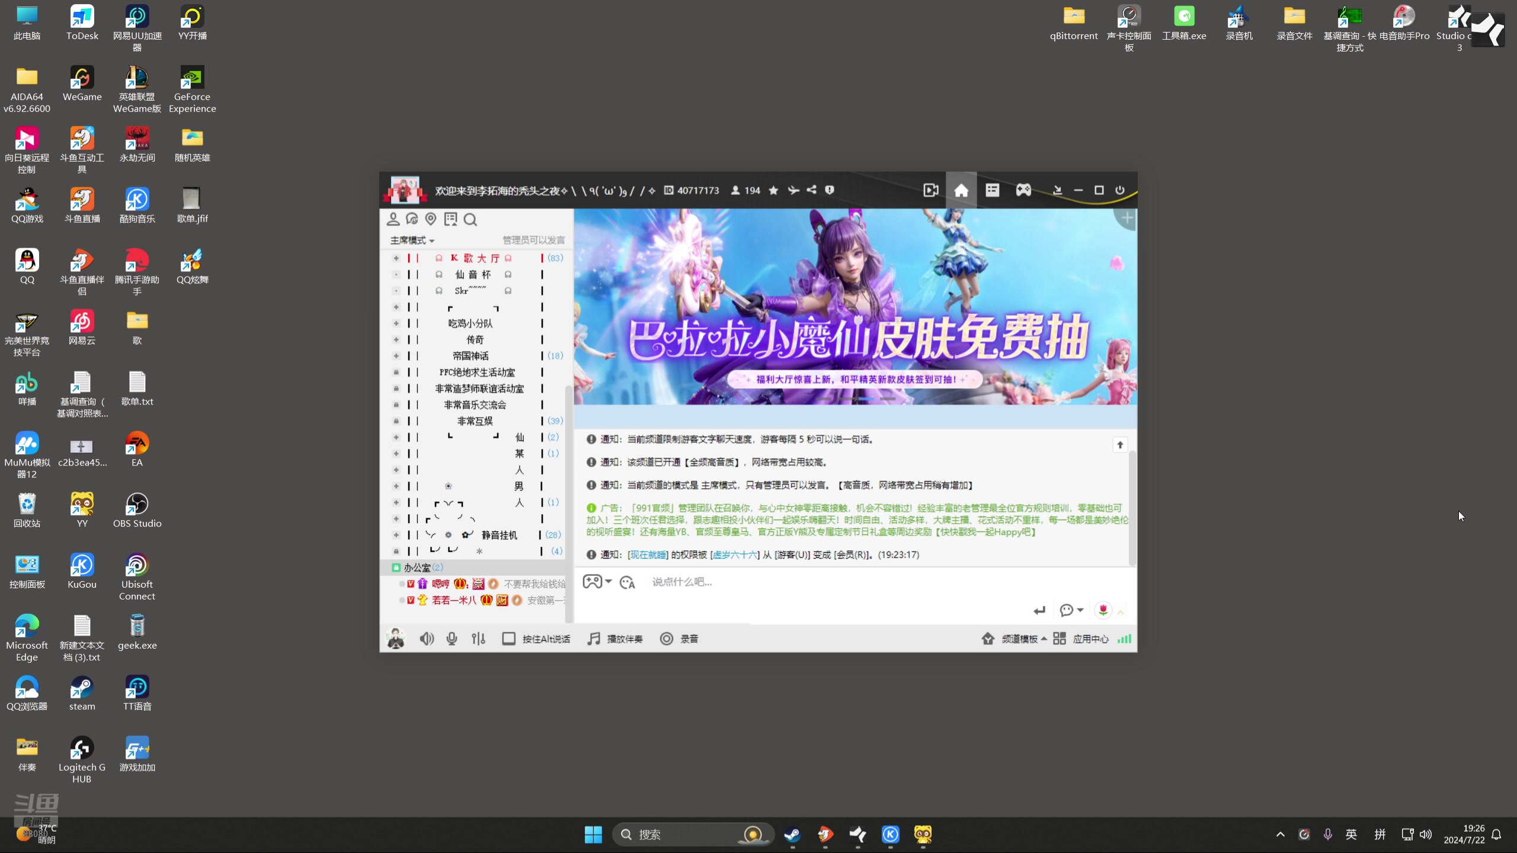
Task: Open the chat bubble options dropdown
Action: 1071,610
